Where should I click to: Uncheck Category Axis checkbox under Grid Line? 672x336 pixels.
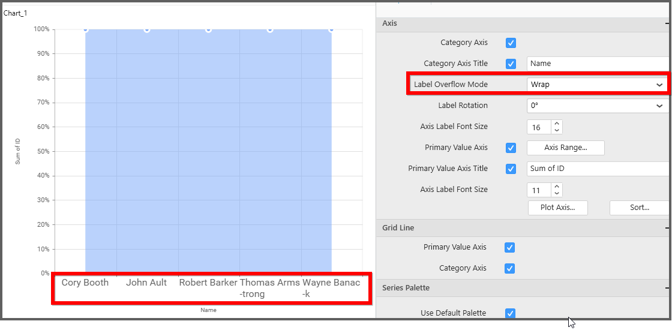click(x=509, y=268)
